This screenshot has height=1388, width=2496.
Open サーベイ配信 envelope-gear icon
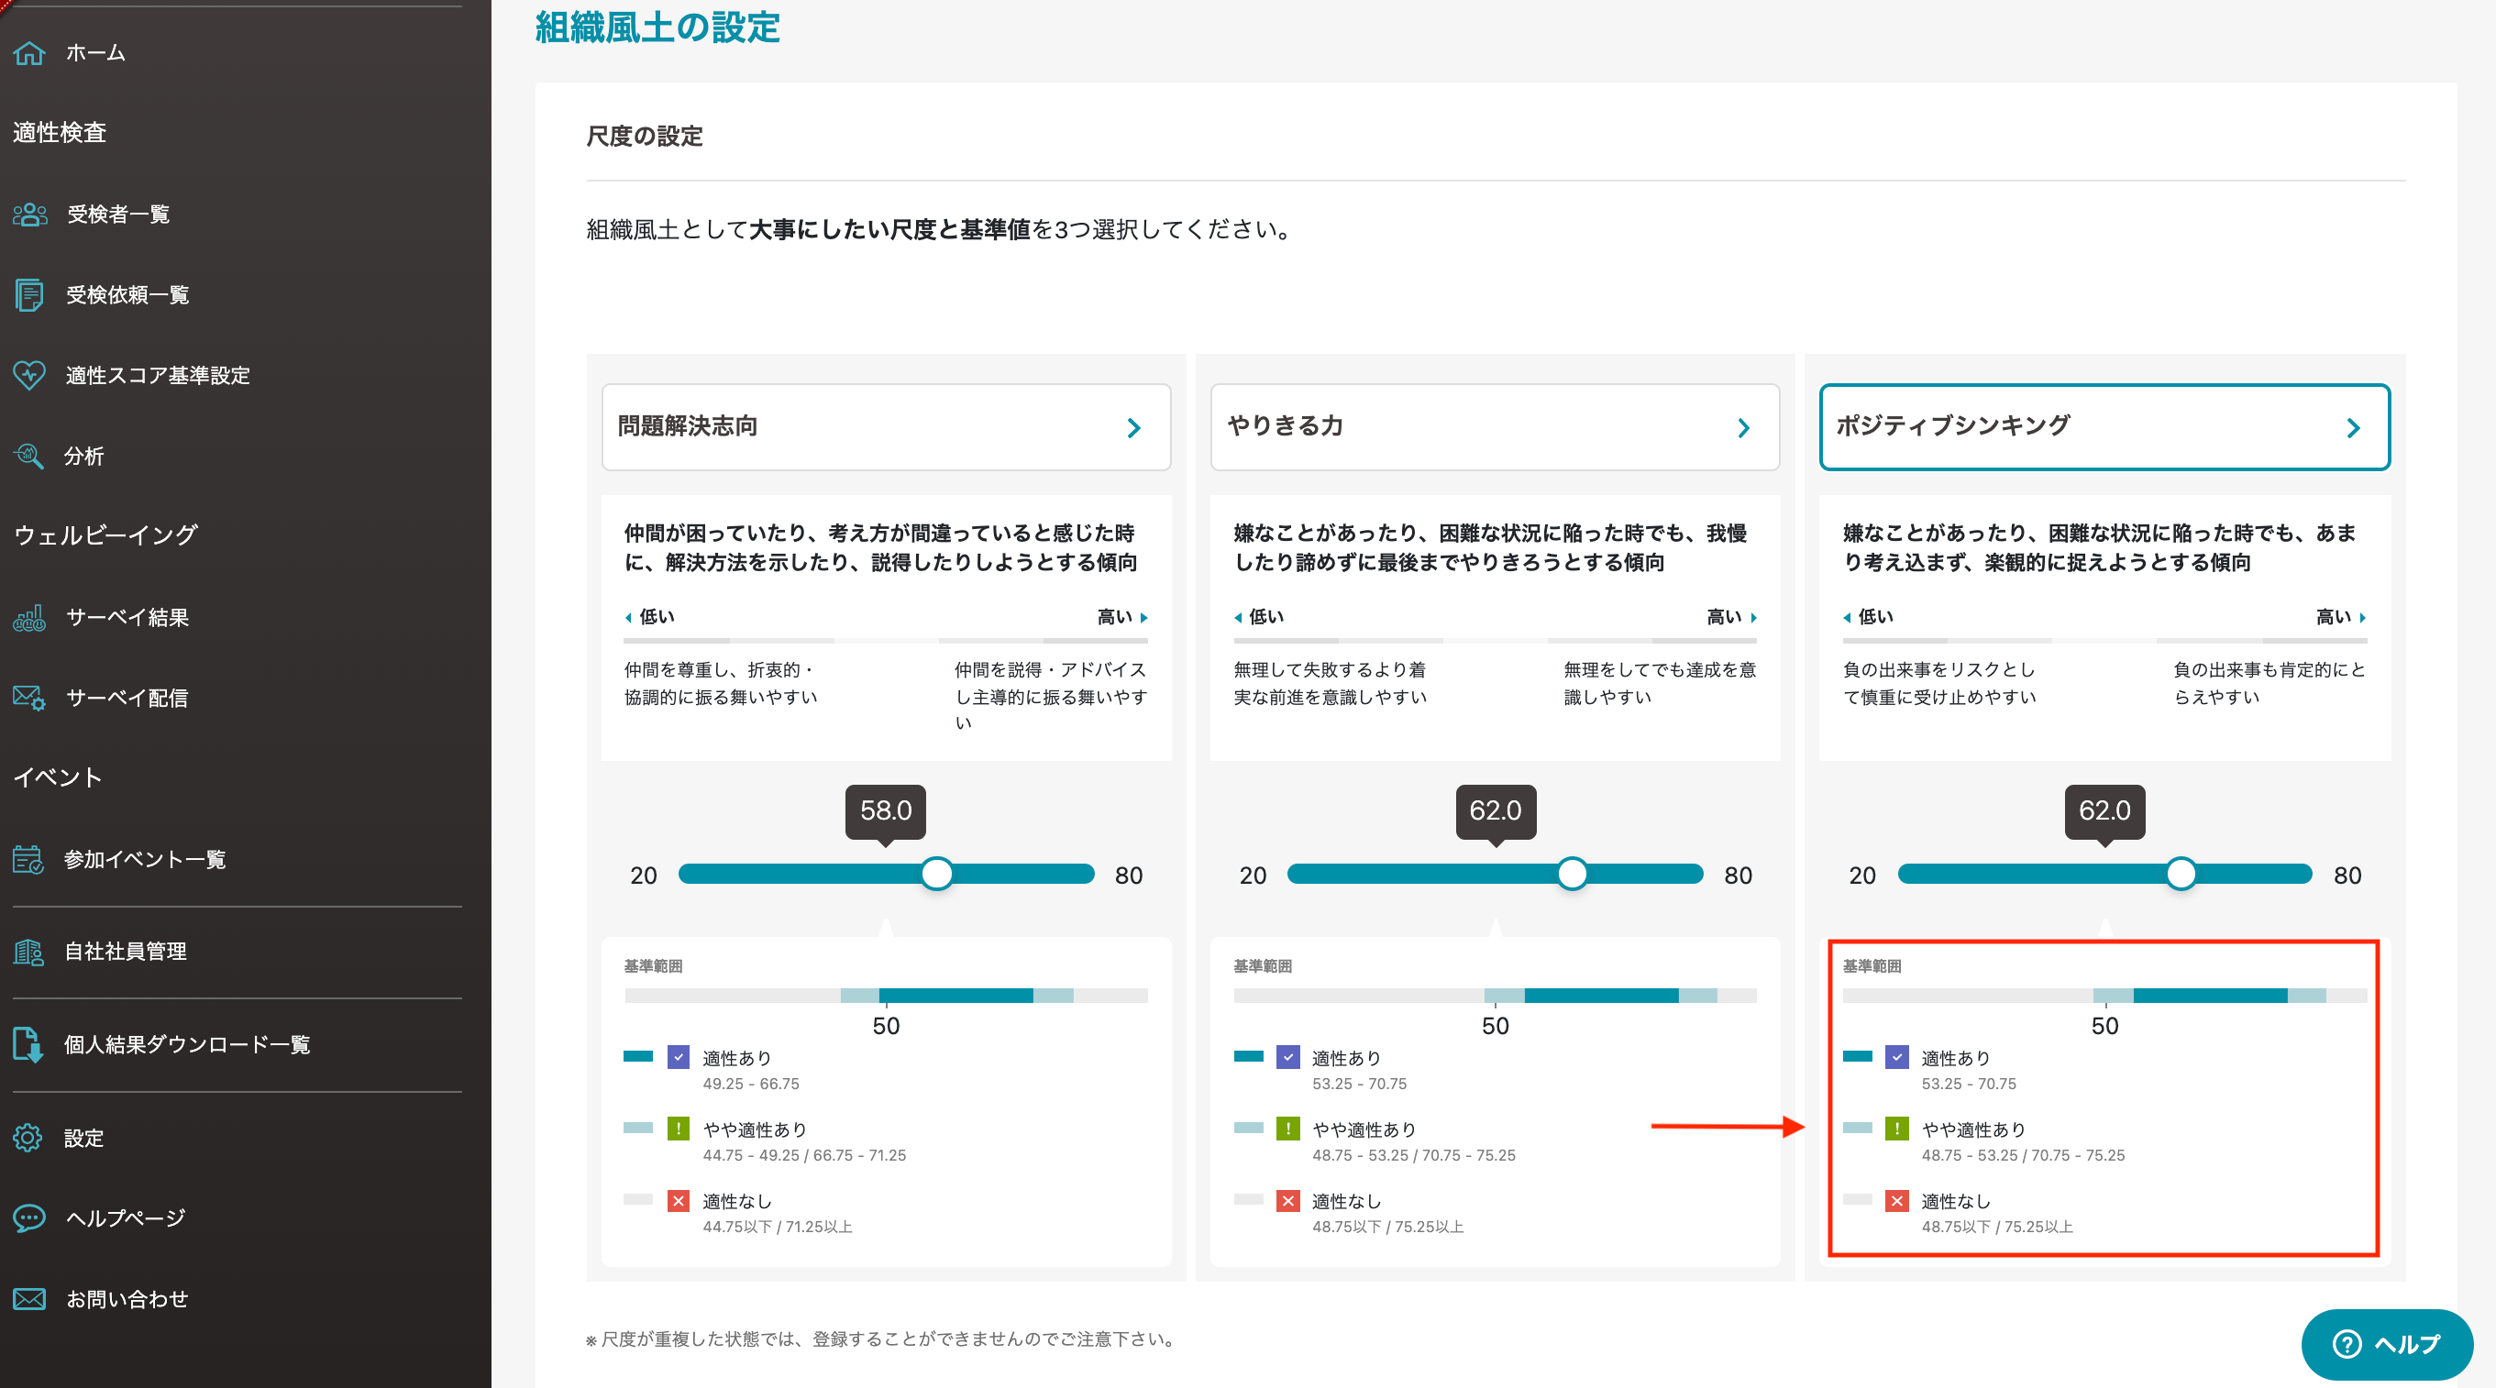click(29, 698)
